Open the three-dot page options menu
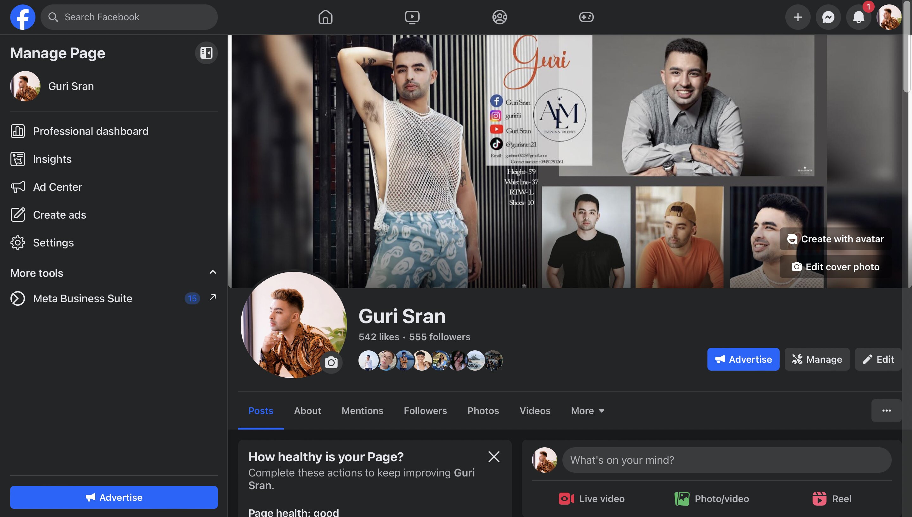Viewport: 912px width, 517px height. coord(886,411)
